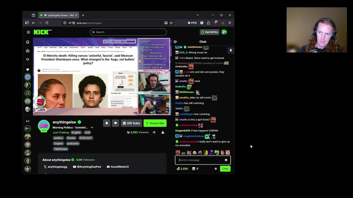Click the filled heart sidebar icon

28,70
